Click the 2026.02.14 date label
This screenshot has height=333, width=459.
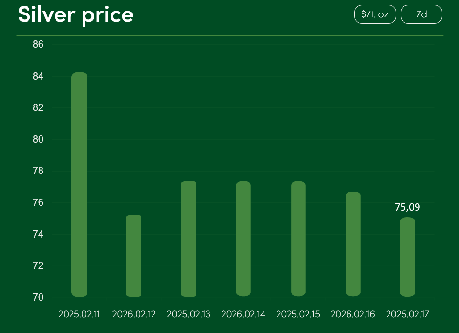click(243, 314)
